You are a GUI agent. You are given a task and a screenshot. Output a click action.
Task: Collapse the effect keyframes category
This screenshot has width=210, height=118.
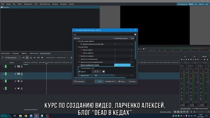tap(77, 41)
